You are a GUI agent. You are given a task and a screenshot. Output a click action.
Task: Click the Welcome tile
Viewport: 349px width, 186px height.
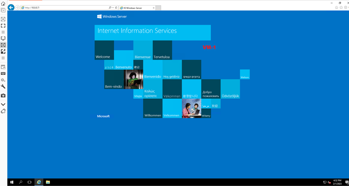[104, 50]
